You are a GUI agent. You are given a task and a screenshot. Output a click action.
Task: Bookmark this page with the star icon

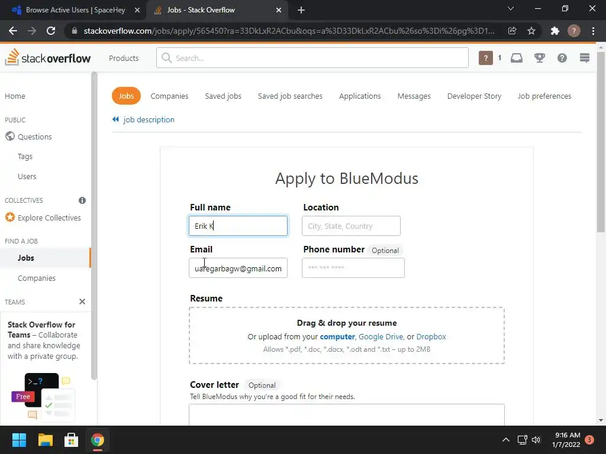coord(531,31)
